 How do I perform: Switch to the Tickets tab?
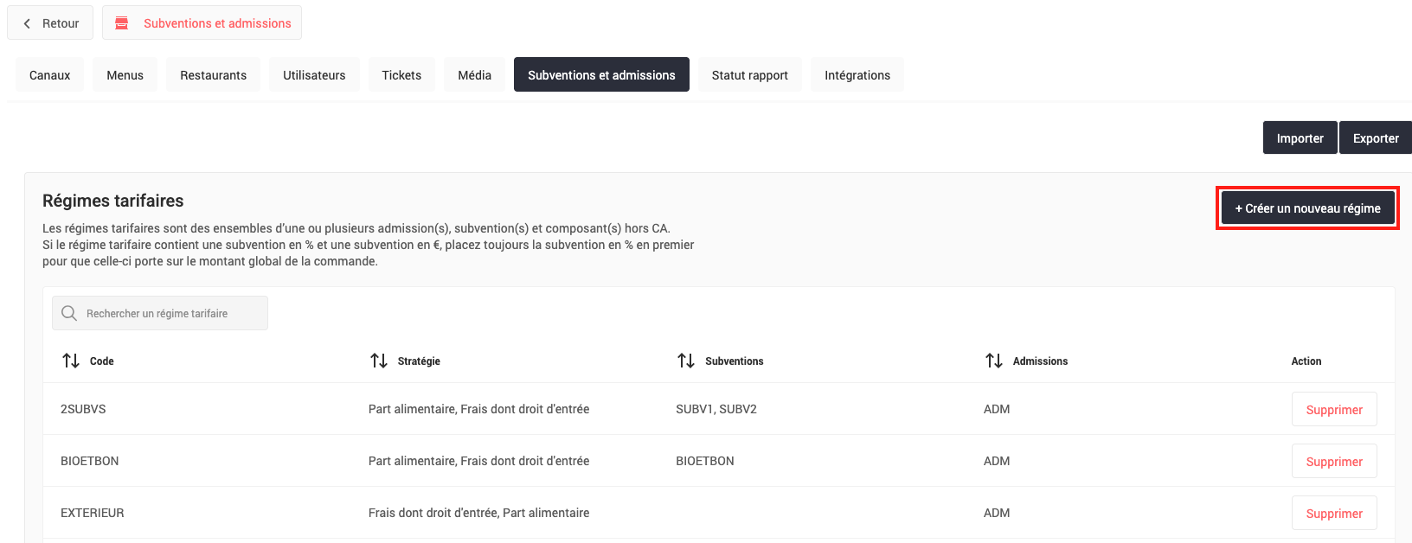(401, 75)
